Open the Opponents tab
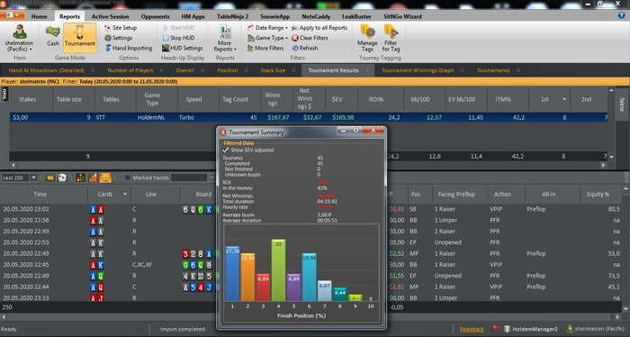 coord(155,16)
